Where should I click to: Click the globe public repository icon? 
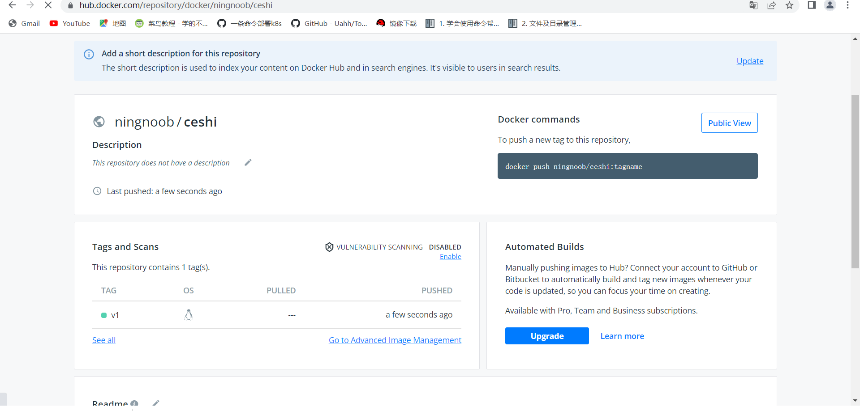tap(99, 122)
